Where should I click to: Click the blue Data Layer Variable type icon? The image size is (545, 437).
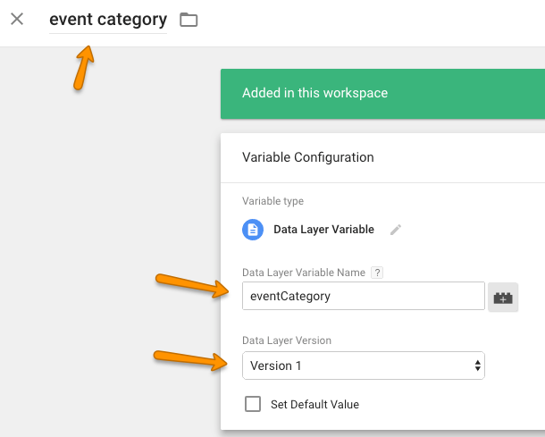click(x=253, y=230)
